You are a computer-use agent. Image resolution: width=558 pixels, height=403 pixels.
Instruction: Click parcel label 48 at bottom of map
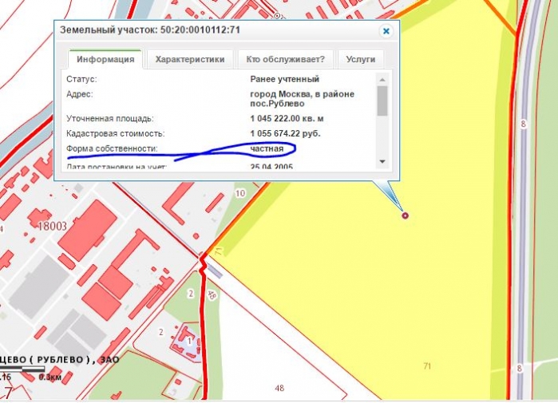(x=279, y=389)
